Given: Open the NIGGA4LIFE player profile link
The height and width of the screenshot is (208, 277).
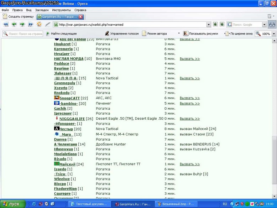Looking at the screenshot, I should [x=72, y=119].
